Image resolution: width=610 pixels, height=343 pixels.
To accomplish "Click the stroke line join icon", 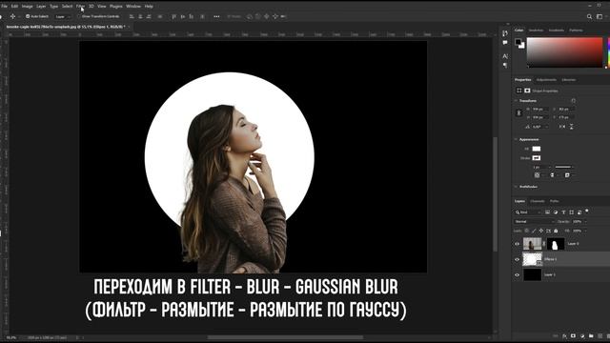I will click(567, 175).
